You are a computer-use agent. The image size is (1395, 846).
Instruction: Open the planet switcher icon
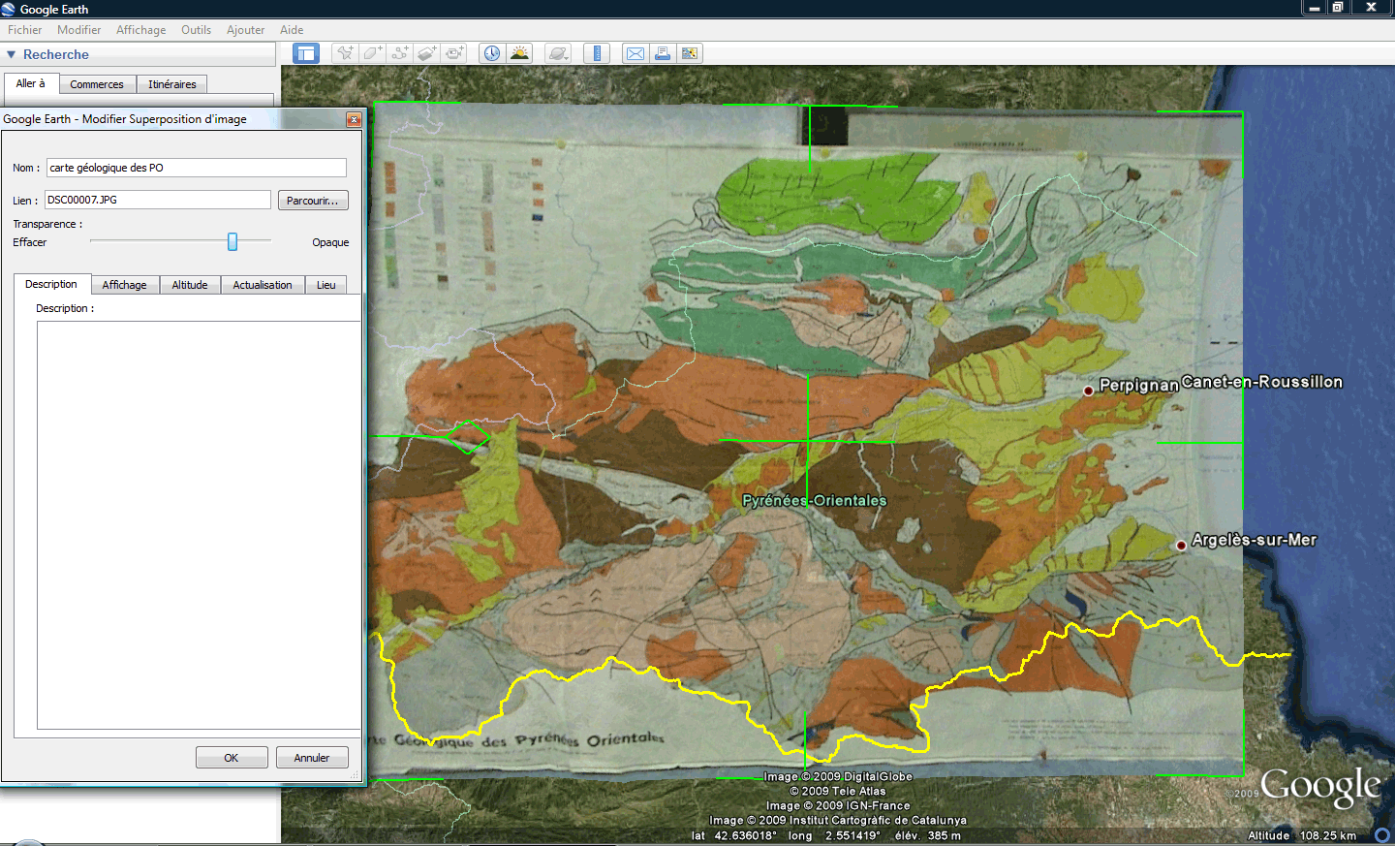[558, 53]
